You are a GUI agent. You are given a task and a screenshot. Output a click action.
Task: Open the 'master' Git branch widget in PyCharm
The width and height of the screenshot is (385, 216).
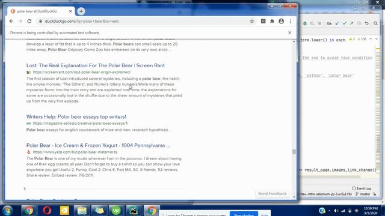(363, 194)
